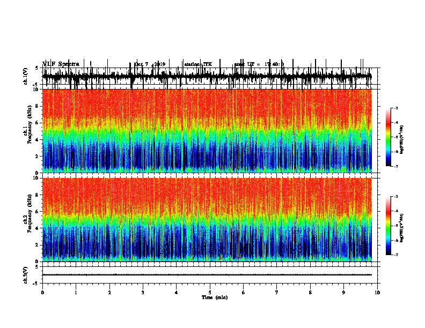The width and height of the screenshot is (425, 328).
Task: Click time axis tick label "8"
Action: (x=310, y=293)
